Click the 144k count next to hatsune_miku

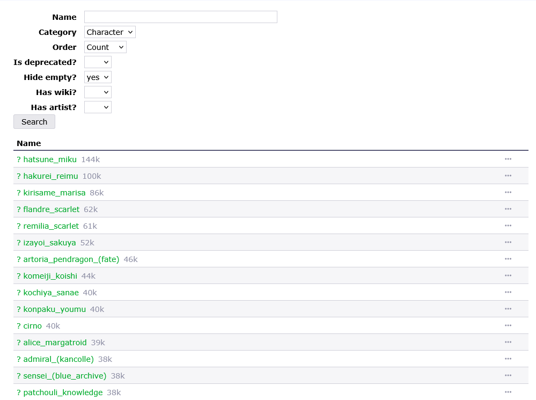click(91, 159)
